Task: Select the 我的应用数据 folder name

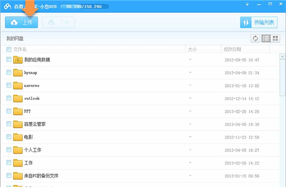Action: click(37, 60)
